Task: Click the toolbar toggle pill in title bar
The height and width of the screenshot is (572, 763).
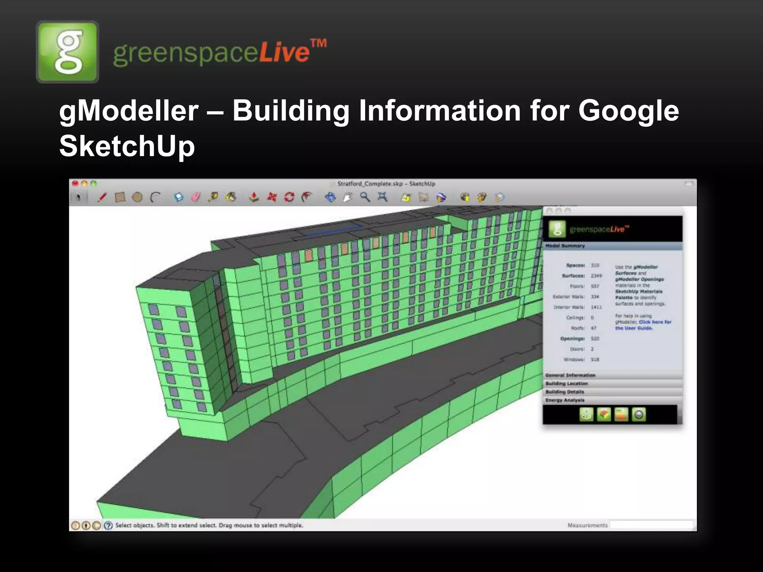Action: (x=689, y=183)
